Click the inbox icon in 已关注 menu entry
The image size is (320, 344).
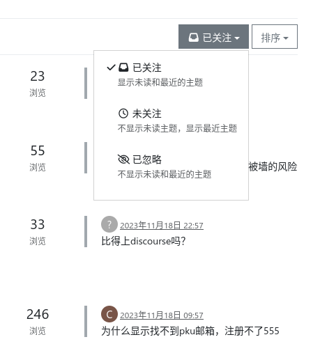pyautogui.click(x=123, y=68)
